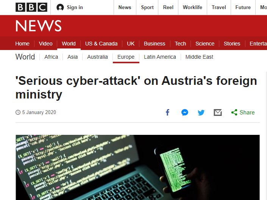
Task: Open the Share options
Action: tap(243, 112)
